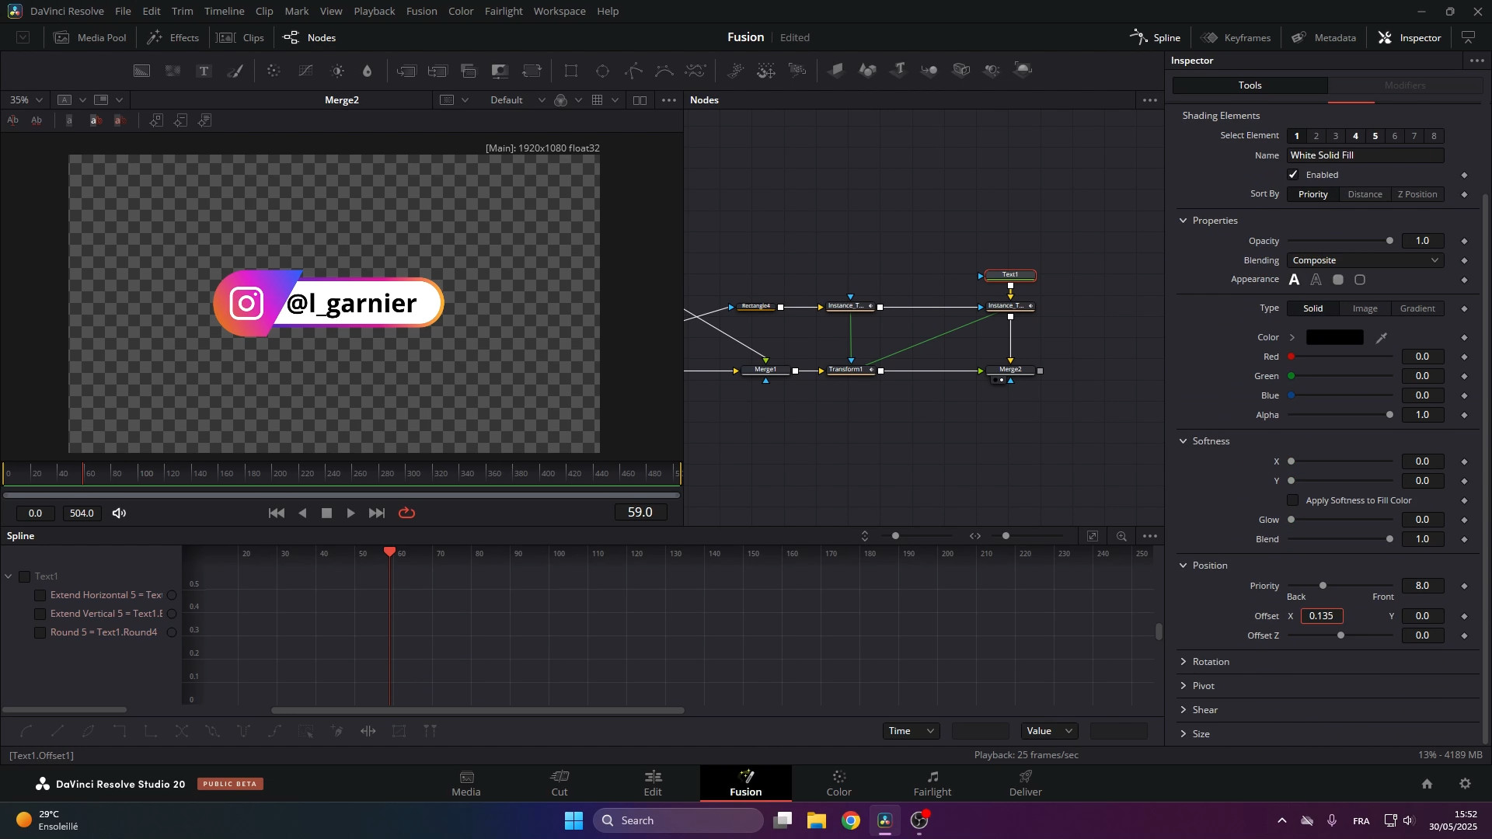Check the Text1 spline tree checkbox

(x=24, y=576)
